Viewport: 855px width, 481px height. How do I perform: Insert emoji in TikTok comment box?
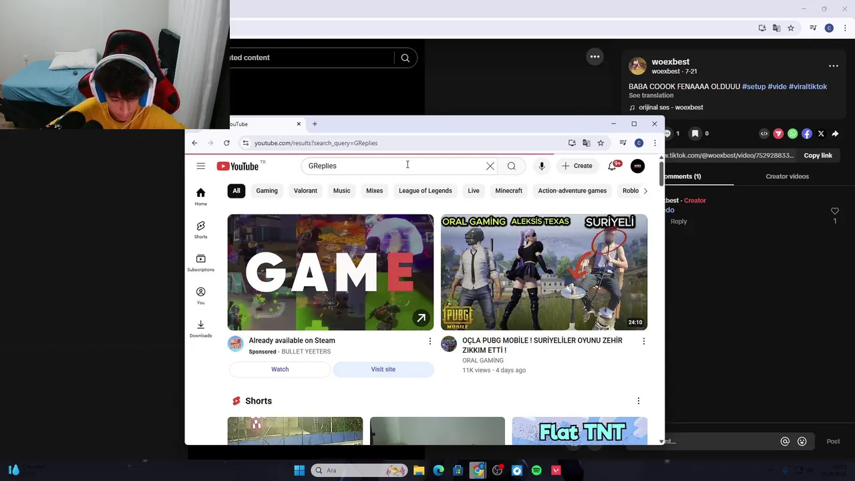[802, 441]
